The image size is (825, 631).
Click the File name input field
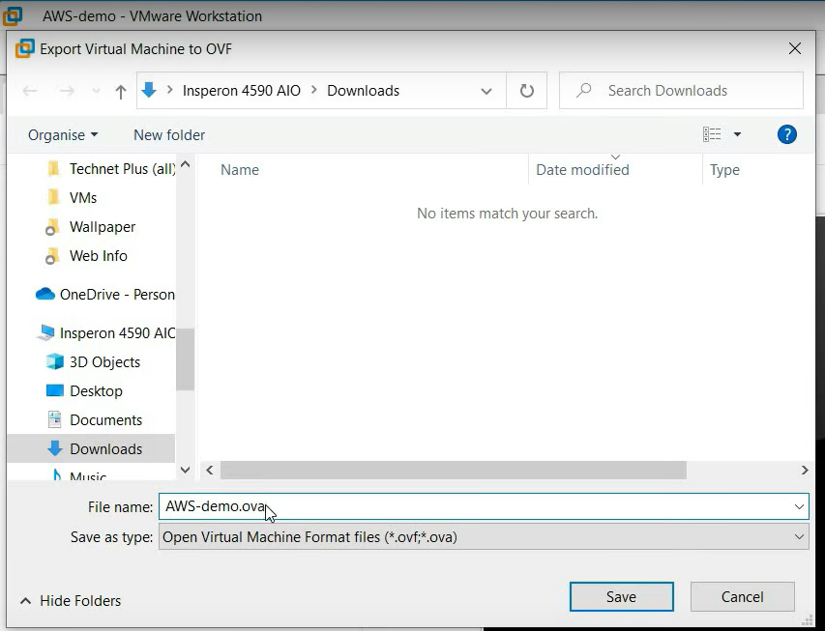tap(484, 506)
